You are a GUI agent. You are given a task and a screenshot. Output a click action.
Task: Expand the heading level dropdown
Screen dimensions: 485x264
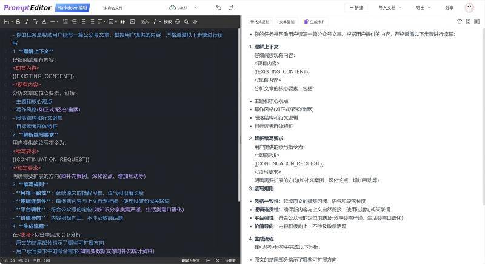coord(8,21)
